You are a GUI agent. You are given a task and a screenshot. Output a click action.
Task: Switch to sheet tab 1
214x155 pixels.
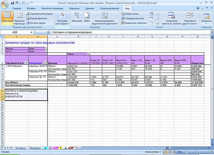point(45,148)
